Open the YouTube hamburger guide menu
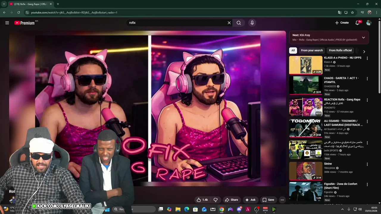Screen dimensions: 381x214 coord(7,23)
